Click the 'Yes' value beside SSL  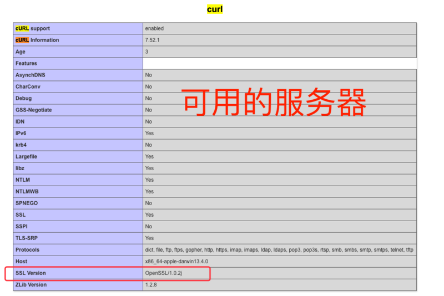(149, 215)
